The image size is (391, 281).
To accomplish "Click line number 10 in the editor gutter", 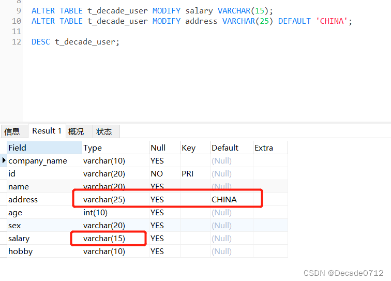I will click(17, 21).
